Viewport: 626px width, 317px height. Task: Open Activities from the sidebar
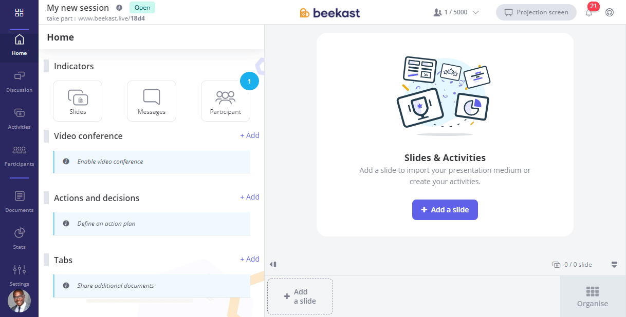pyautogui.click(x=19, y=118)
